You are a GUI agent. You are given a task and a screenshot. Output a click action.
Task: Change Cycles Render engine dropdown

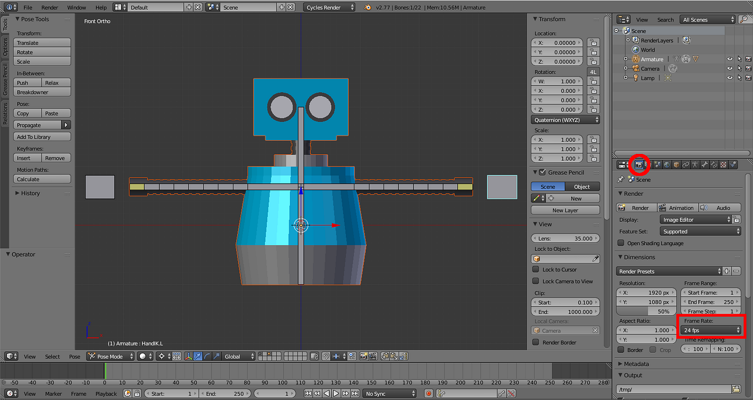tap(329, 8)
